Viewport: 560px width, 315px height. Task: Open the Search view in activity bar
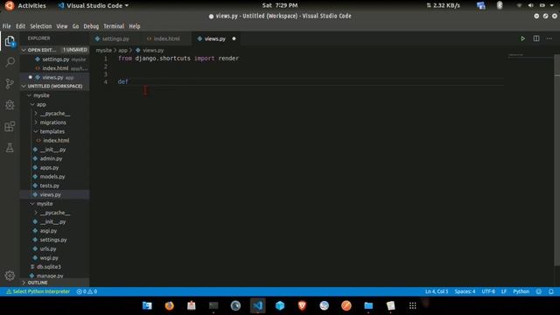click(10, 62)
